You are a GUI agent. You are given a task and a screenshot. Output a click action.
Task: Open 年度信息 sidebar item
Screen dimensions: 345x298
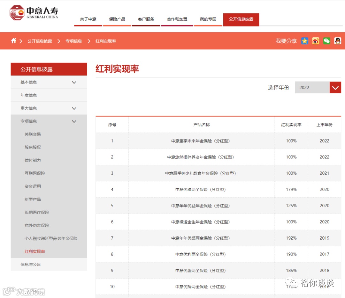coord(49,95)
